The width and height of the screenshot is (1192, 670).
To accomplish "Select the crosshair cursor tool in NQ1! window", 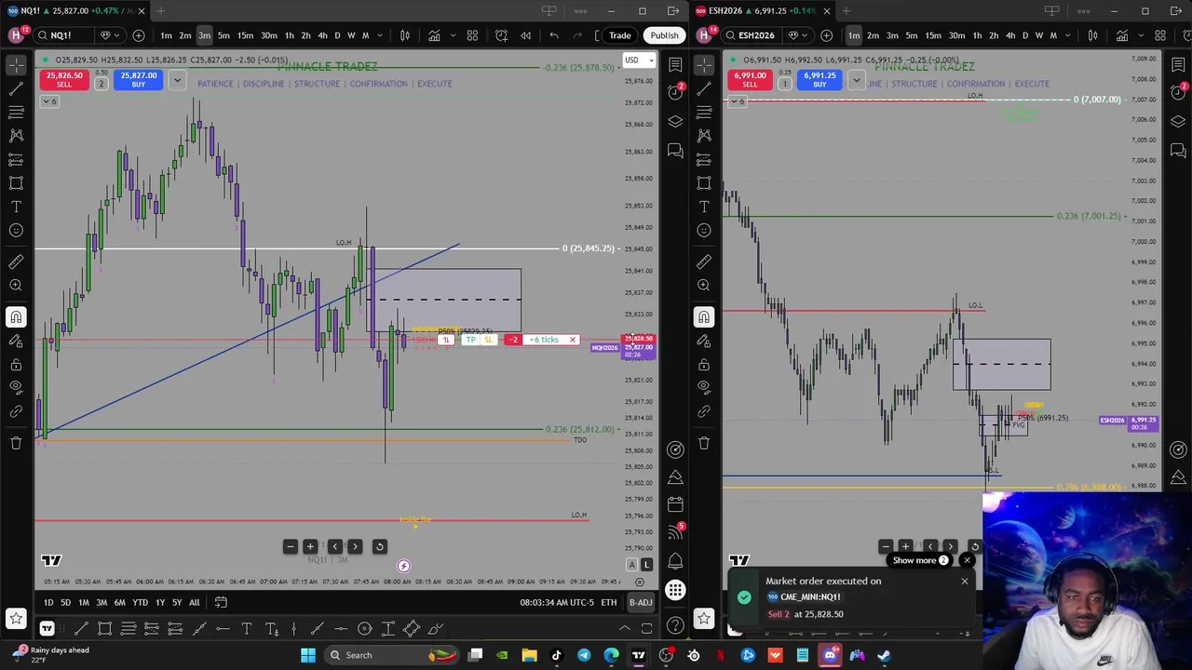I will pos(16,65).
